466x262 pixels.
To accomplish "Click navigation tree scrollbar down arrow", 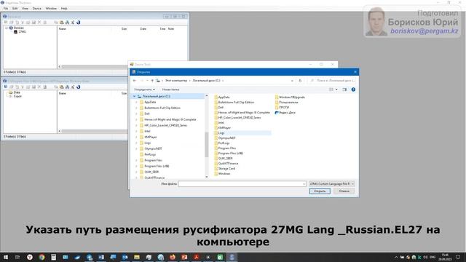I will coord(207,177).
